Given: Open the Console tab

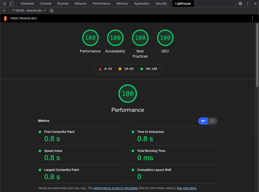Looking at the screenshot, I should point(45,4).
